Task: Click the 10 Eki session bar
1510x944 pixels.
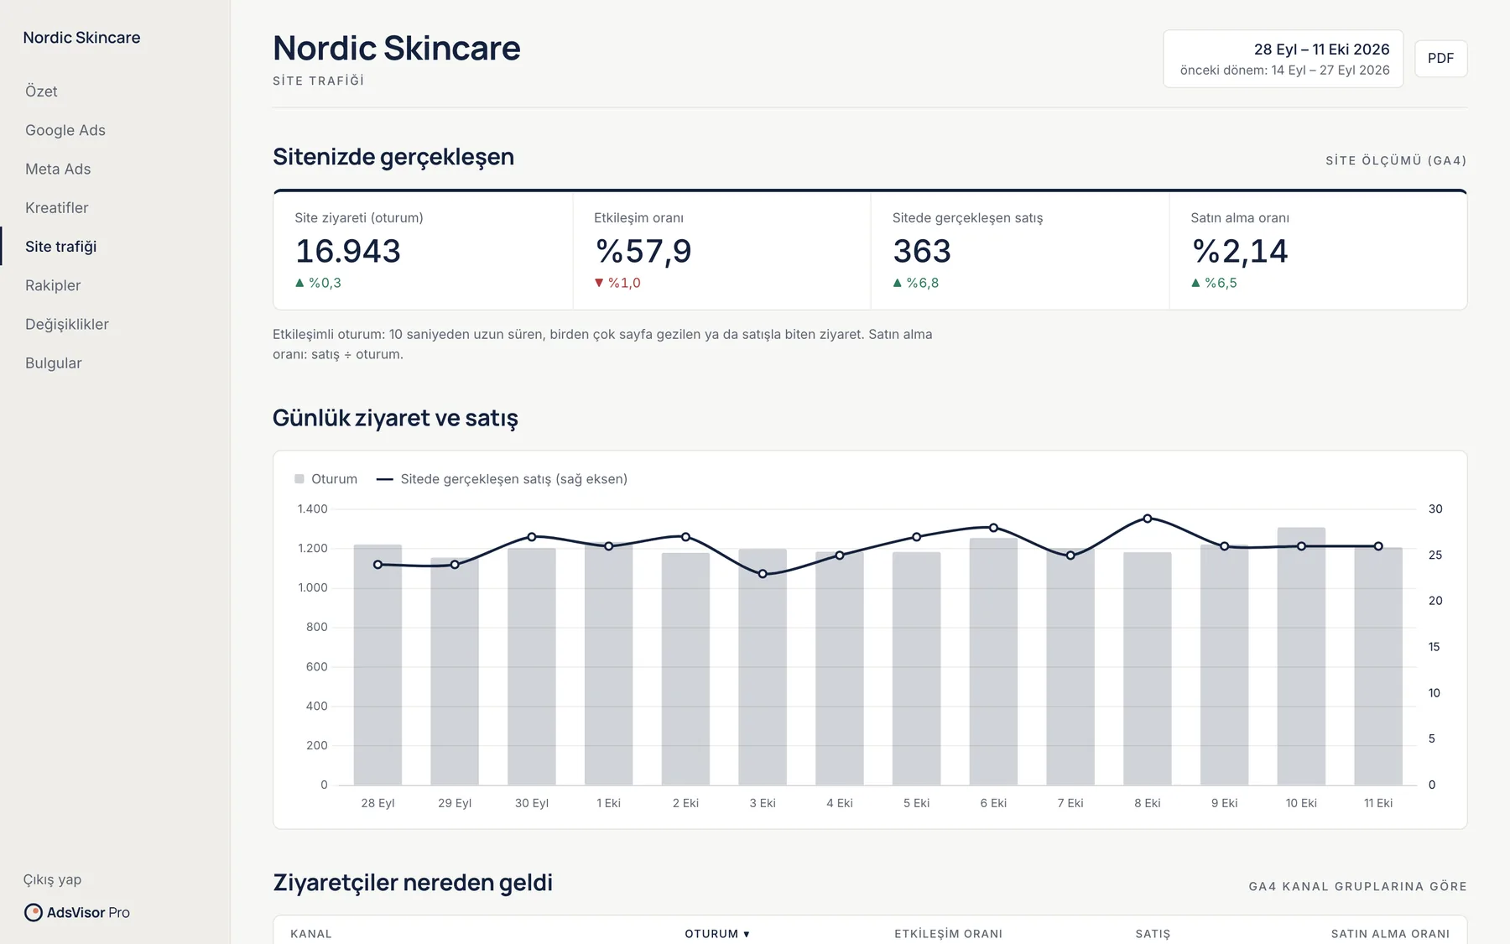Action: pos(1301,656)
